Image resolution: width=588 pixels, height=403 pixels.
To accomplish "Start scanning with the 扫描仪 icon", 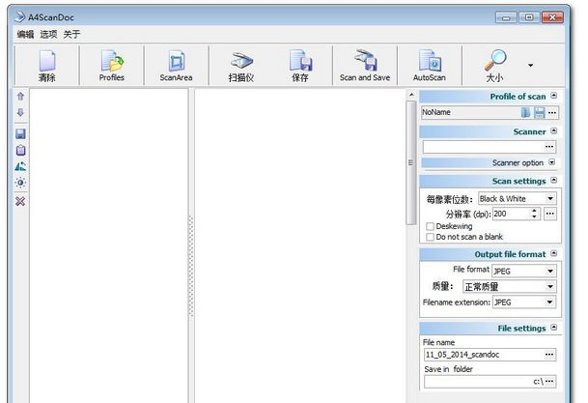I will (x=241, y=66).
